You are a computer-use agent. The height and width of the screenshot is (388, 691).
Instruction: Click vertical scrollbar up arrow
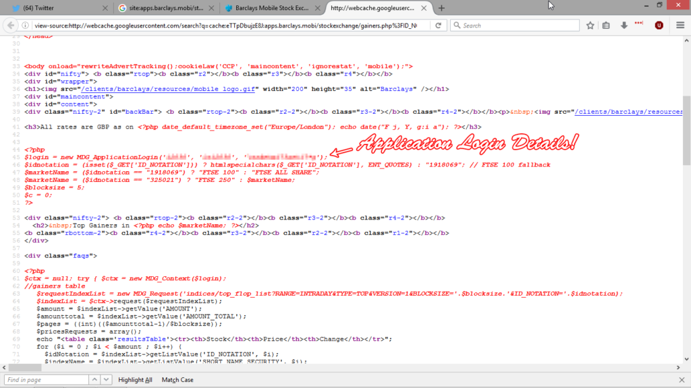(x=686, y=40)
